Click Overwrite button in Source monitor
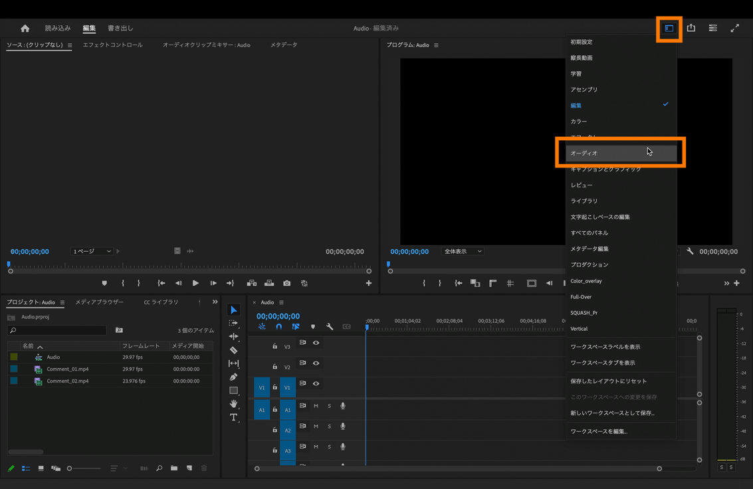The width and height of the screenshot is (753, 489). coord(269,283)
